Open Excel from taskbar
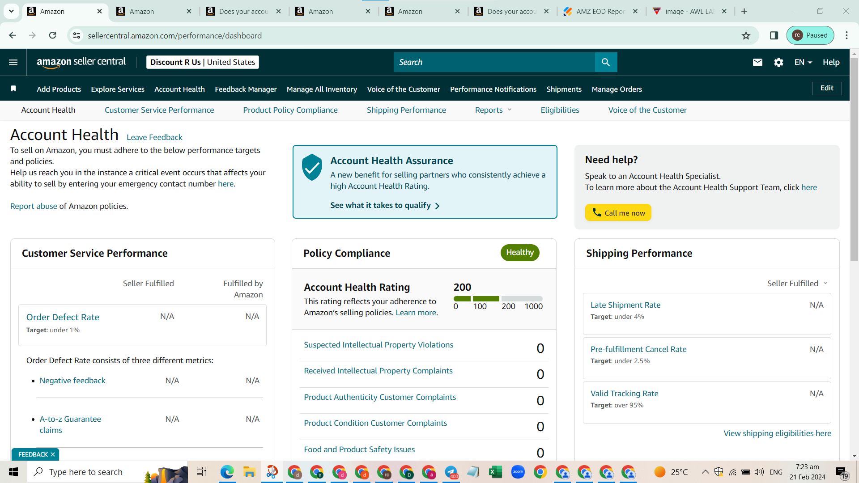 click(x=495, y=472)
